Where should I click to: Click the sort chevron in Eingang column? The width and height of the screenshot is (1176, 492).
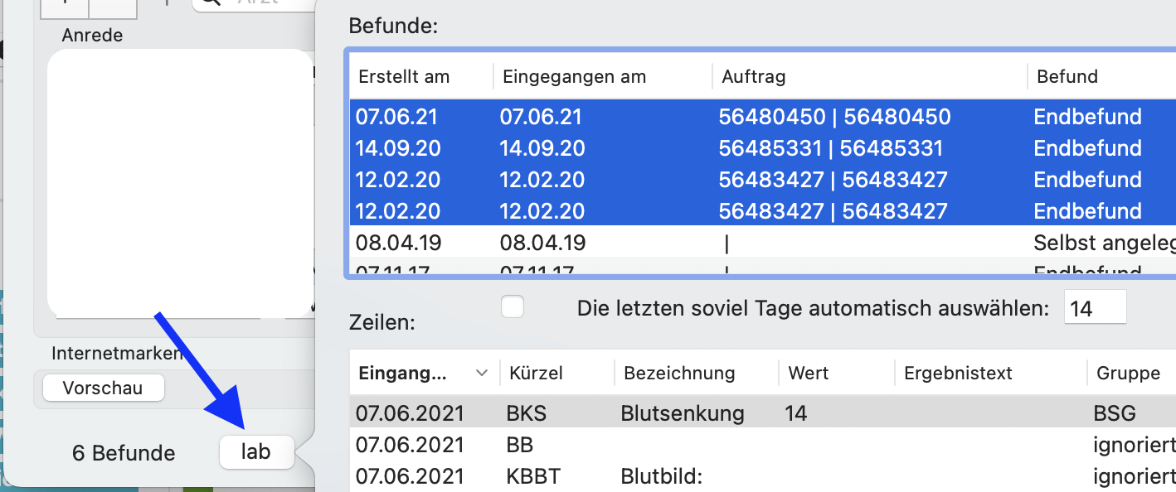[x=481, y=374]
